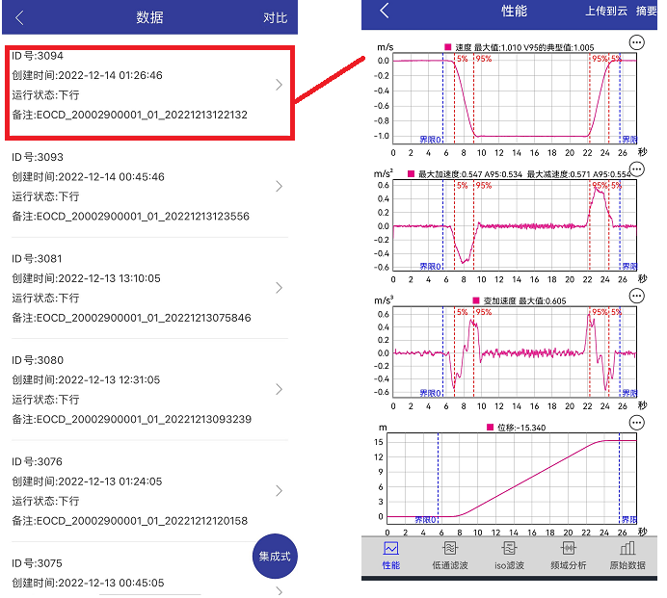The image size is (667, 598).
Task: Open the 摘要 summary
Action: 646,11
